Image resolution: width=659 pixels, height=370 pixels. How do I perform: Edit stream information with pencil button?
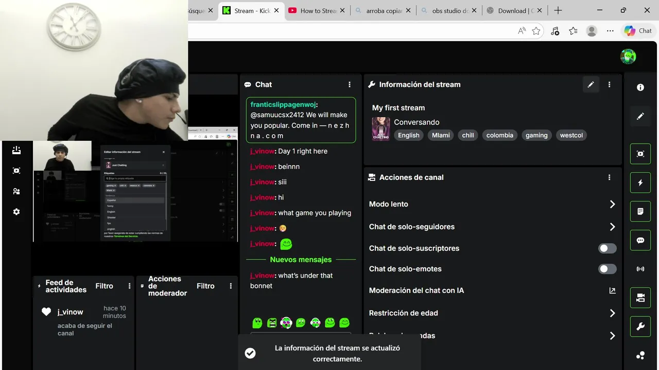pos(591,84)
